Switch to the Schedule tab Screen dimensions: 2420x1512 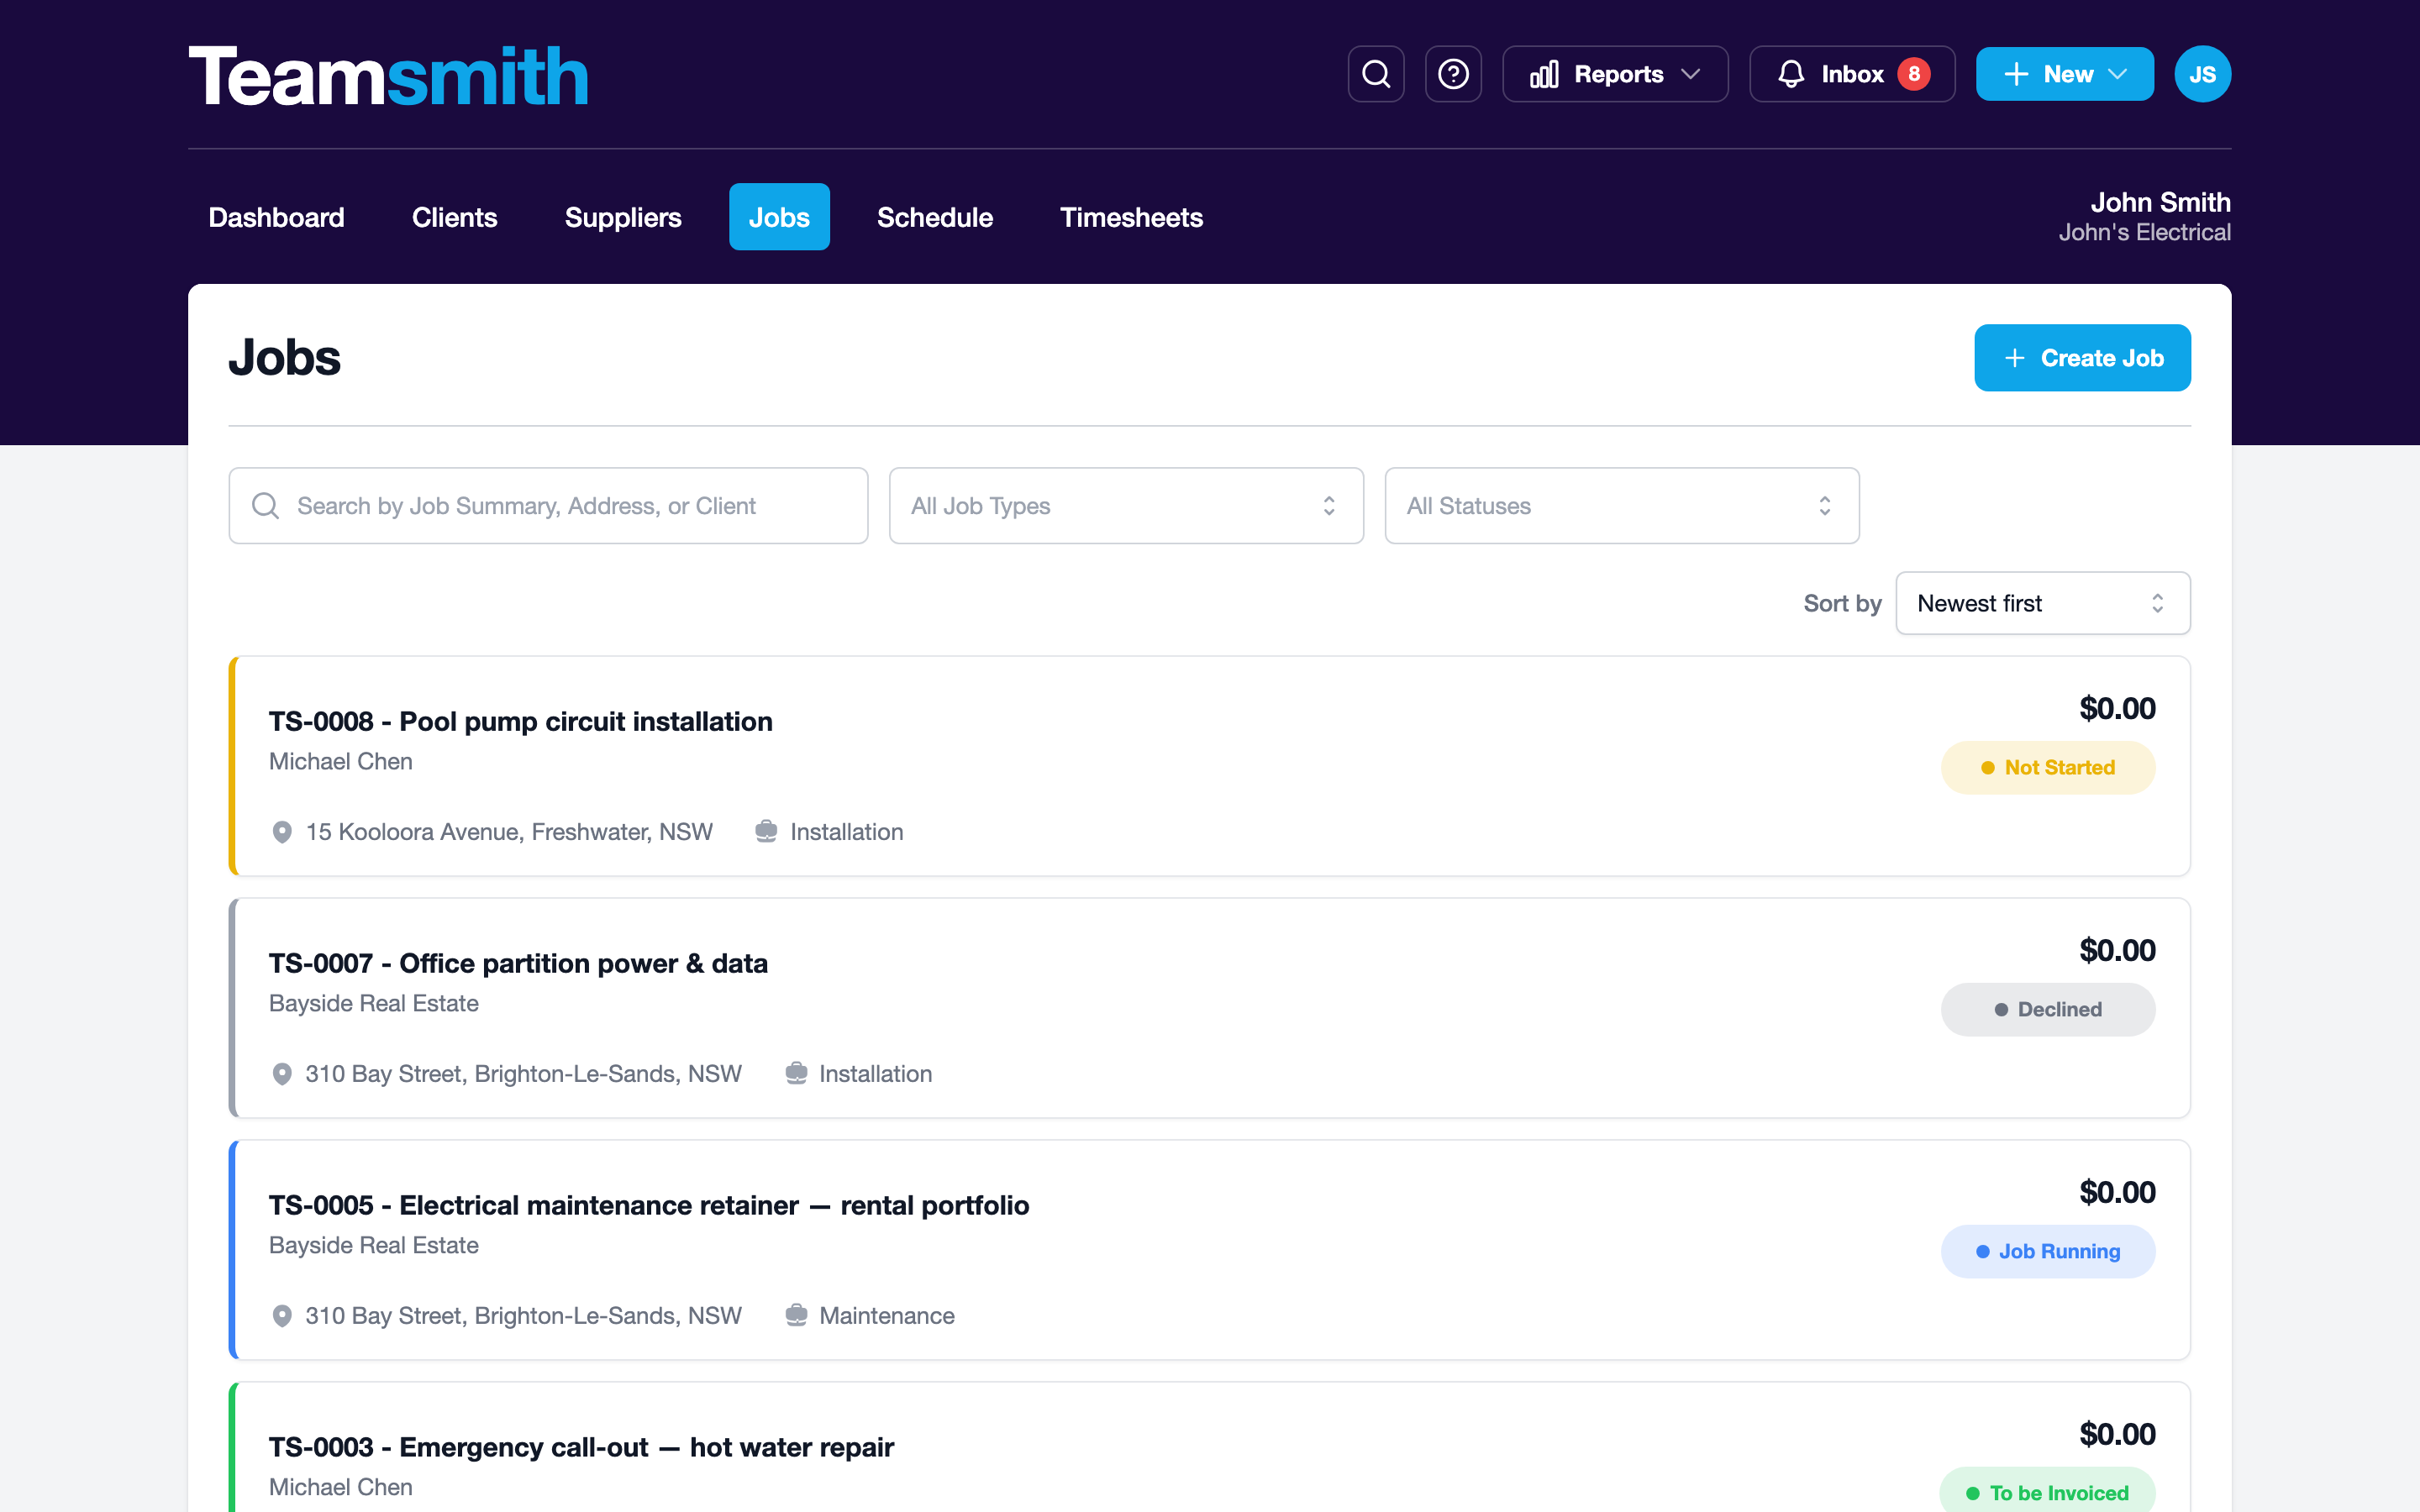pos(935,217)
